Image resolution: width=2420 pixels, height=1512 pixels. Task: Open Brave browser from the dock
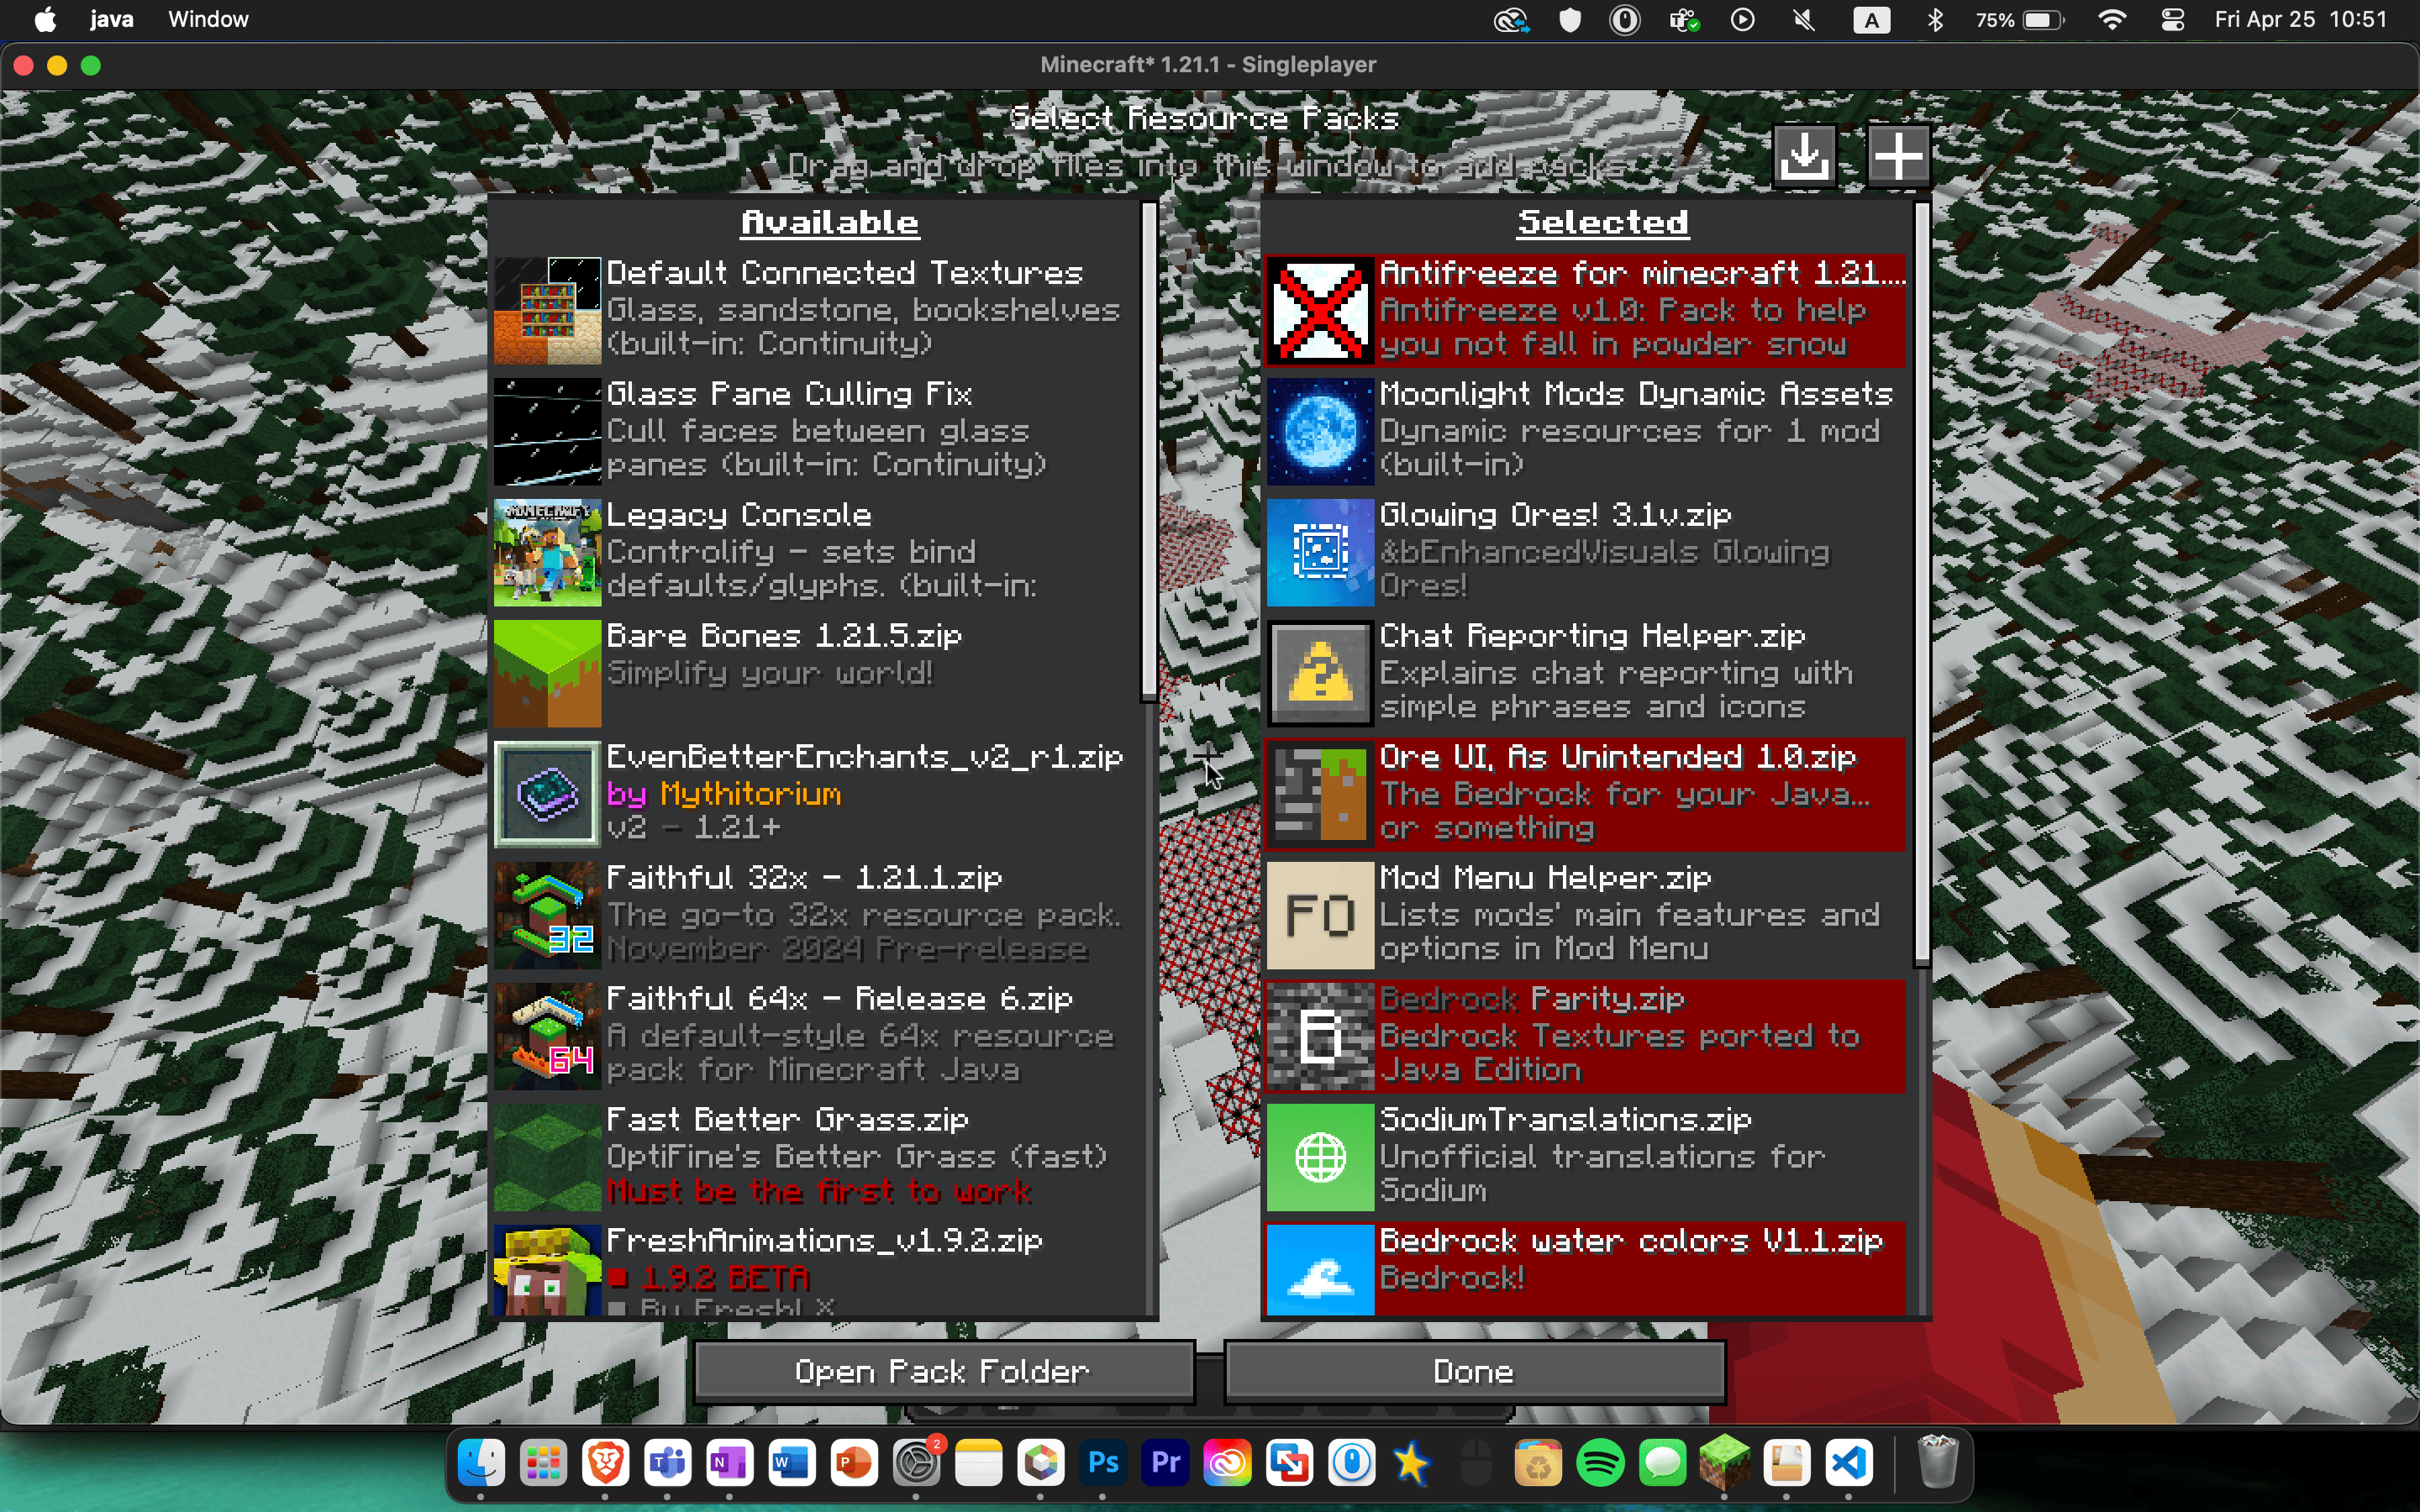[605, 1464]
